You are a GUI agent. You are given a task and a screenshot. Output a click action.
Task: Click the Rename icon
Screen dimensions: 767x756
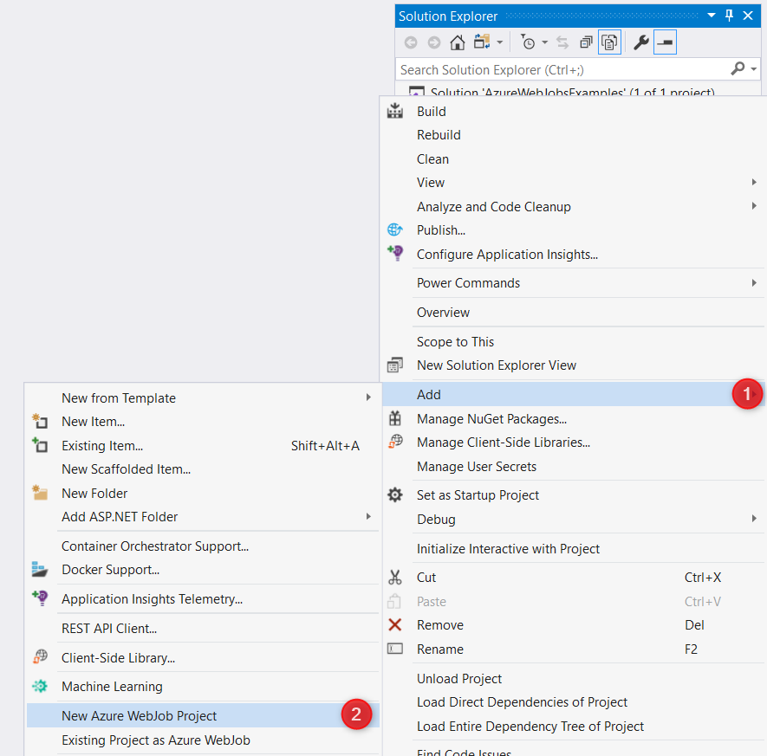(x=394, y=649)
